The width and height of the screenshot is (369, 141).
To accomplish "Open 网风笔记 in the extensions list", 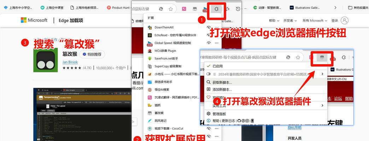I will point(160,121).
